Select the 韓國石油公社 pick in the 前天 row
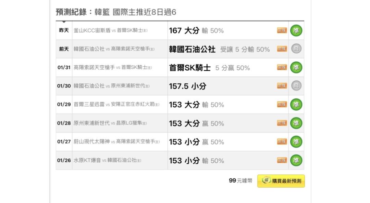The height and width of the screenshot is (203, 370). point(192,49)
